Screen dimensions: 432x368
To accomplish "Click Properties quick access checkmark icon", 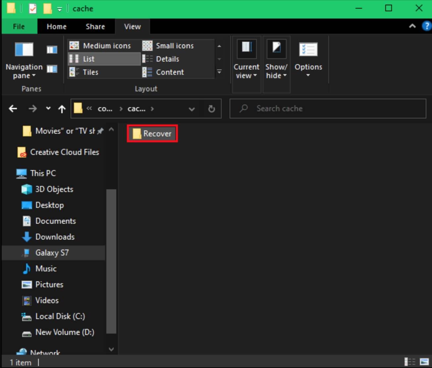I will (x=32, y=8).
